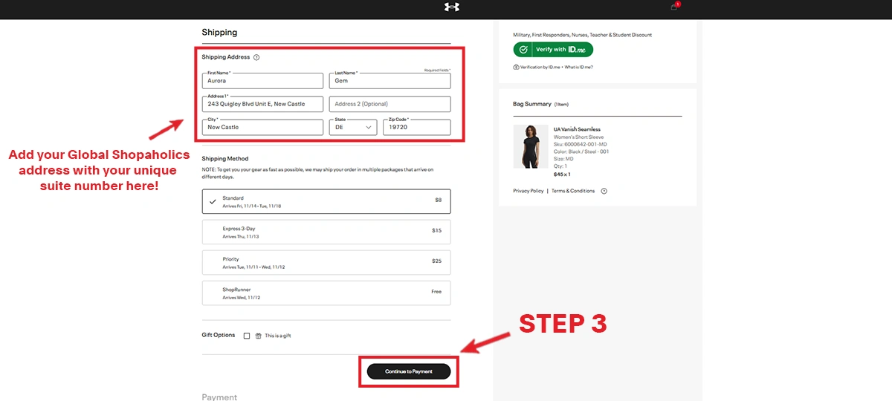Toggle the 'This is a gift' checkbox

[x=247, y=336]
